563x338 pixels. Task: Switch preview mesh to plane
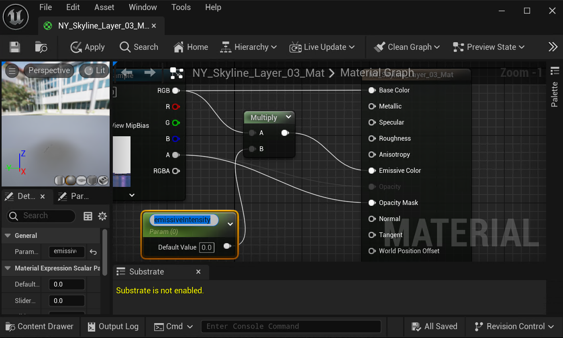pyautogui.click(x=81, y=180)
